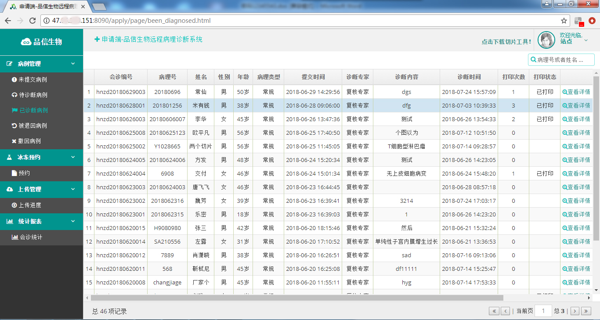Go to the previous page of records
This screenshot has height=320, width=600.
[x=506, y=311]
